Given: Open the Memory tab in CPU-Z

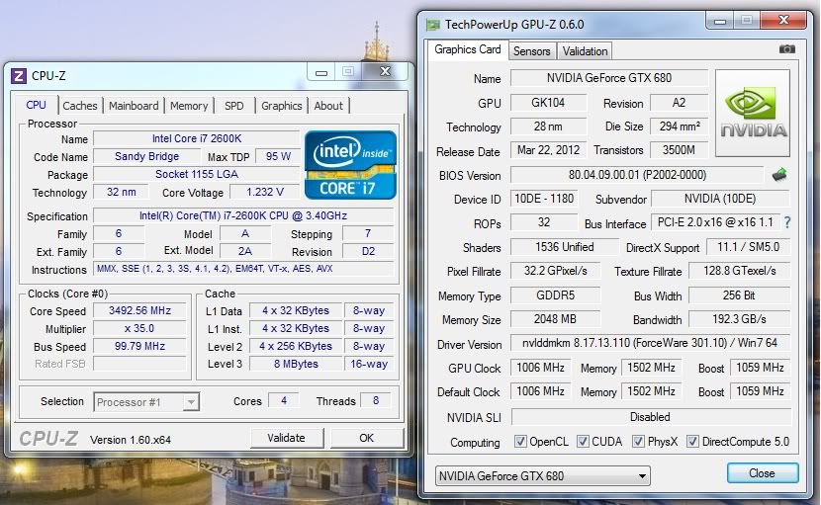Looking at the screenshot, I should (189, 106).
